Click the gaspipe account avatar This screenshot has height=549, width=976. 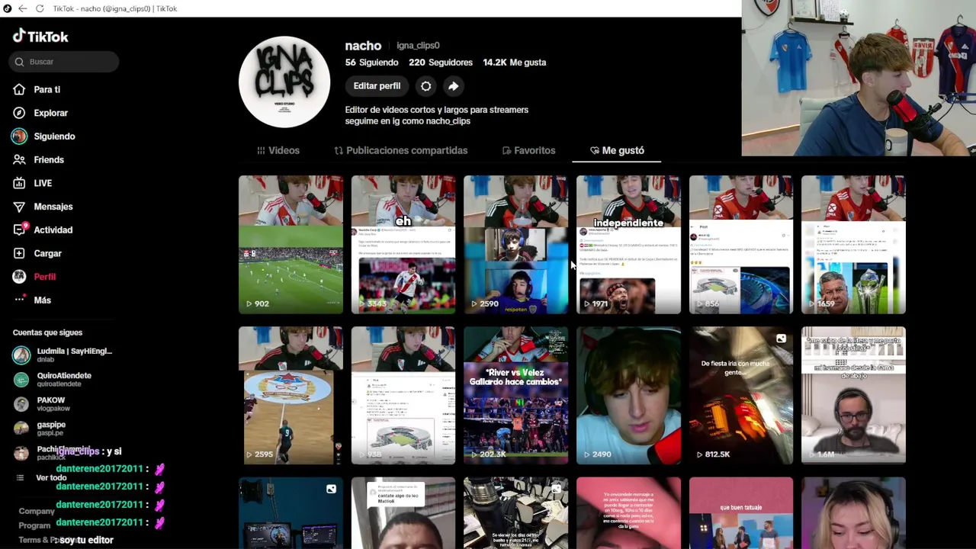(x=21, y=429)
